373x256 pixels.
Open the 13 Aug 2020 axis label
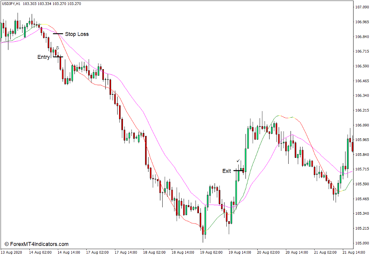(11, 251)
